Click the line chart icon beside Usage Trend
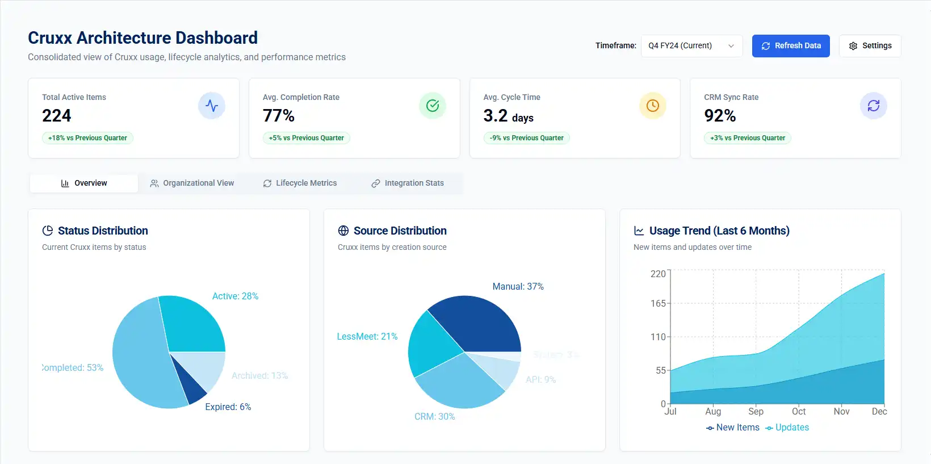This screenshot has width=931, height=464. (x=639, y=231)
